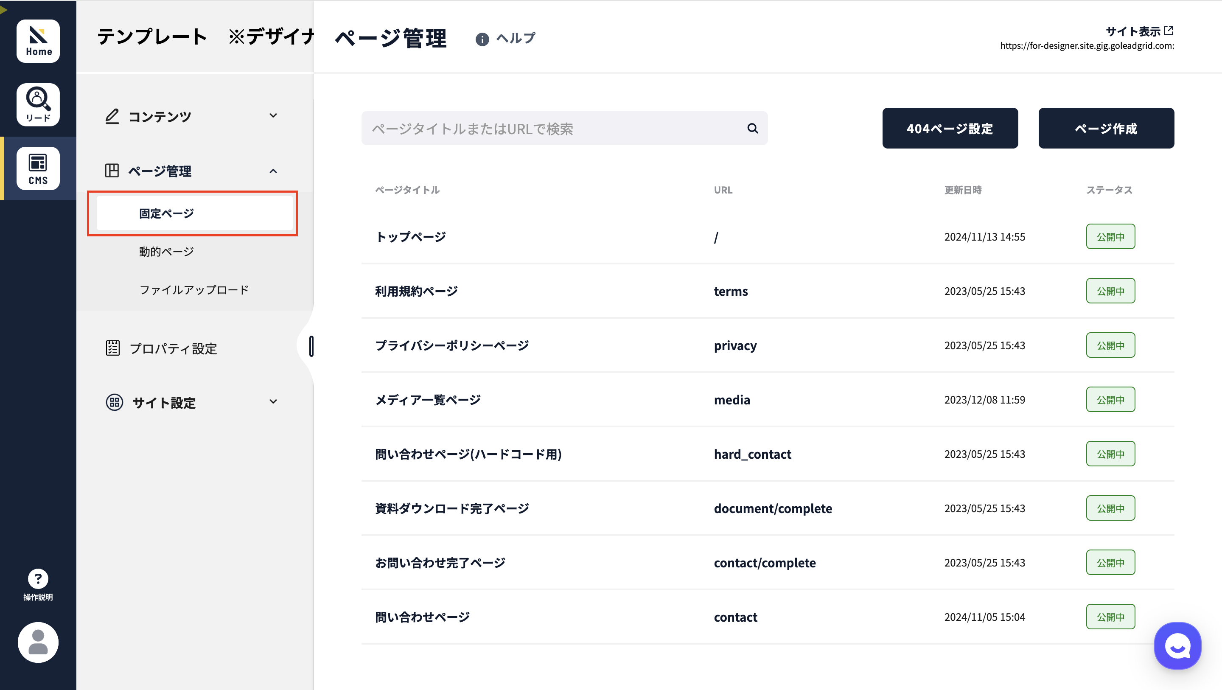
Task: Open the 問い合わせページ row with contact URL
Action: click(422, 617)
